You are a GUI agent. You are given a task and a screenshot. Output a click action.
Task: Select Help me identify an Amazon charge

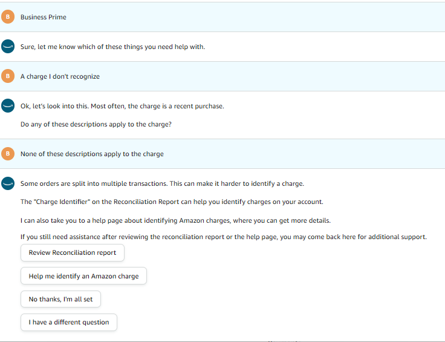coord(83,276)
